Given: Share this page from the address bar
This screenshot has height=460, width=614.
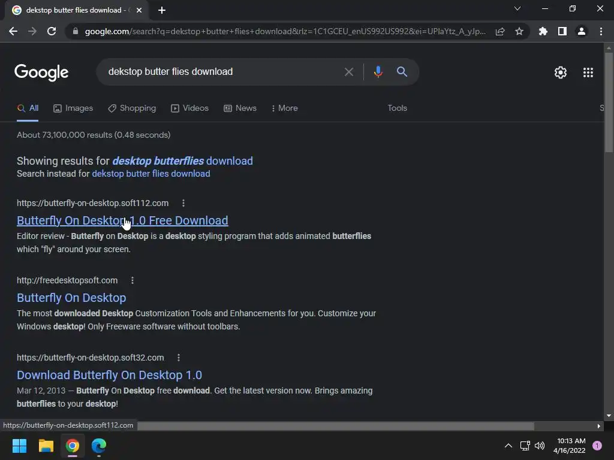Looking at the screenshot, I should coord(500,31).
